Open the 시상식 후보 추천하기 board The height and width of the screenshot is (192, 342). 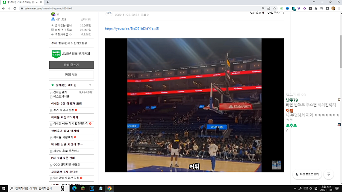pyautogui.click(x=66, y=151)
